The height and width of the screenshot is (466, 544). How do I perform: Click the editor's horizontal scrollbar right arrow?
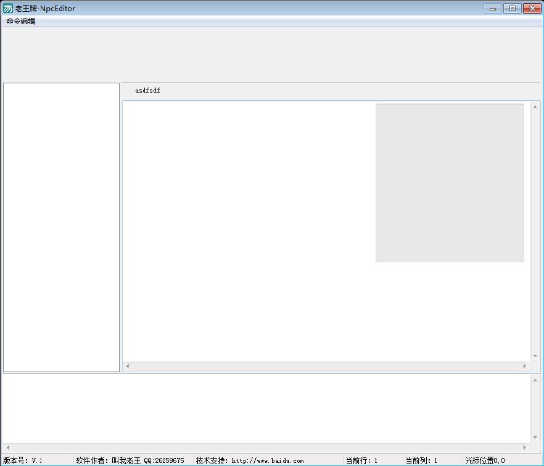click(524, 366)
